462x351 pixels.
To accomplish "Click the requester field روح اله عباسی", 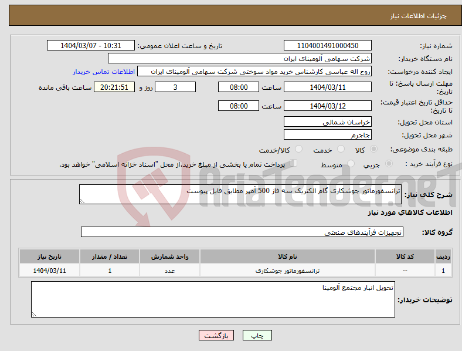I will 254,72.
